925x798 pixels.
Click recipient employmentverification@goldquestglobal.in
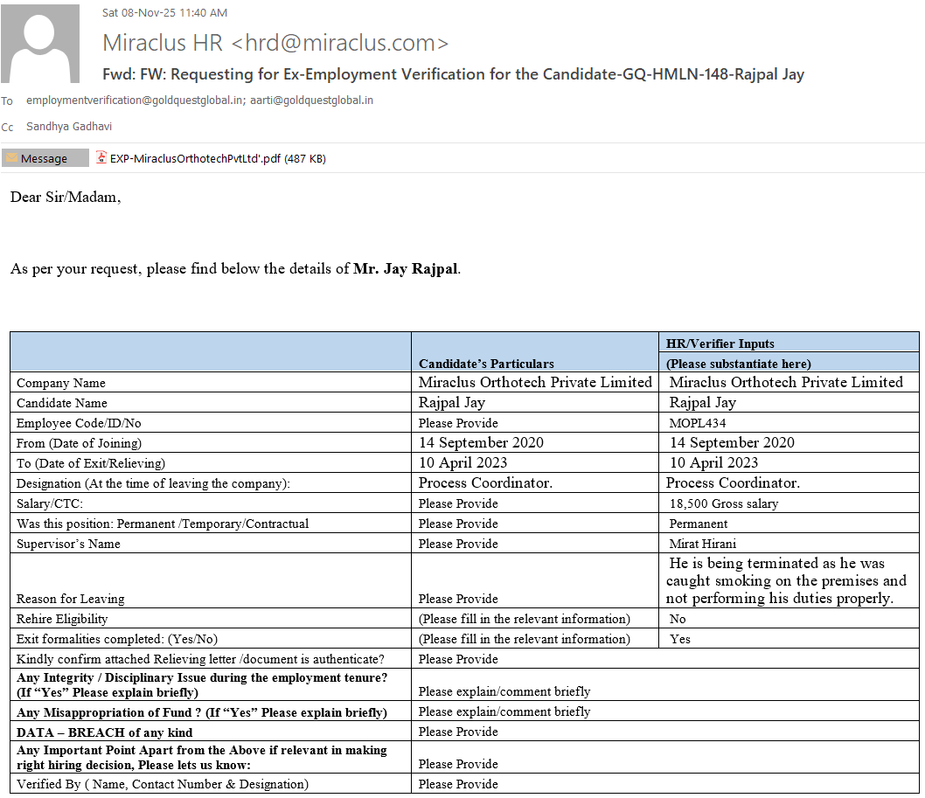tap(136, 101)
